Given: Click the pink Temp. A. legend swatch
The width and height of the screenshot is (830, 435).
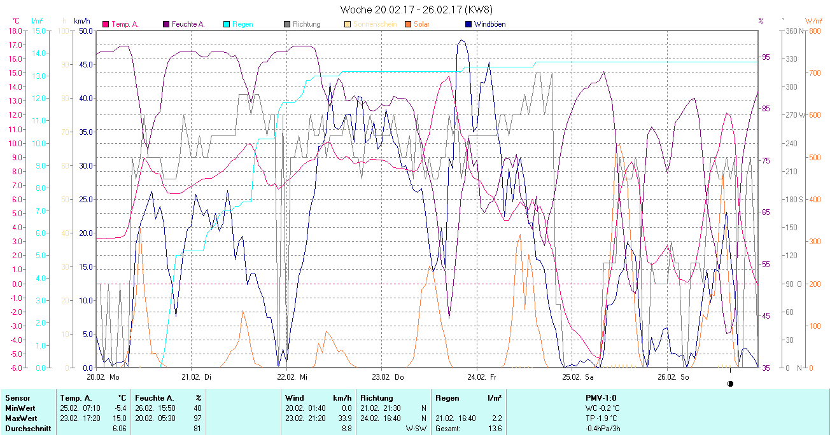Looking at the screenshot, I should tap(106, 24).
